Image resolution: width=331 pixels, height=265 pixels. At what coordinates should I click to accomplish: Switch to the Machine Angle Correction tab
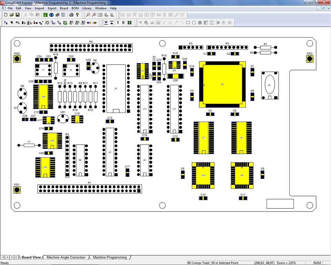tap(66, 257)
